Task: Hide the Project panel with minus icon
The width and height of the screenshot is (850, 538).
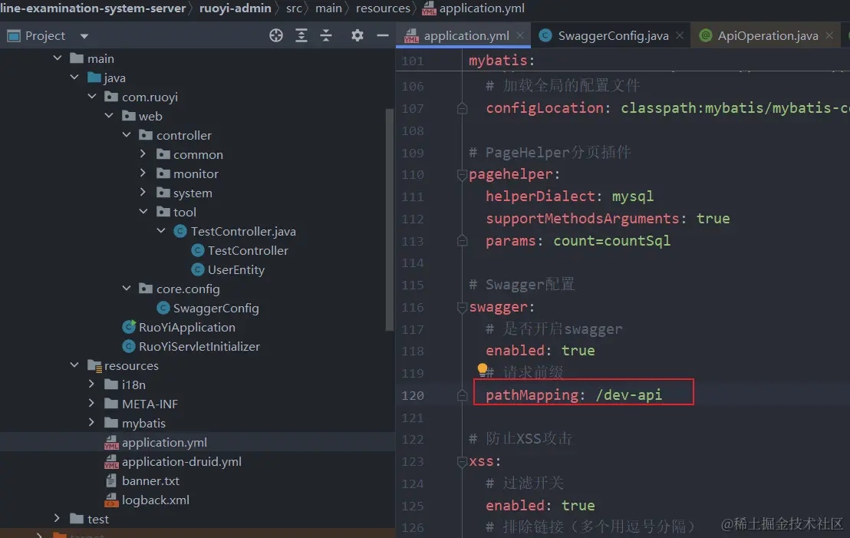Action: coord(383,36)
